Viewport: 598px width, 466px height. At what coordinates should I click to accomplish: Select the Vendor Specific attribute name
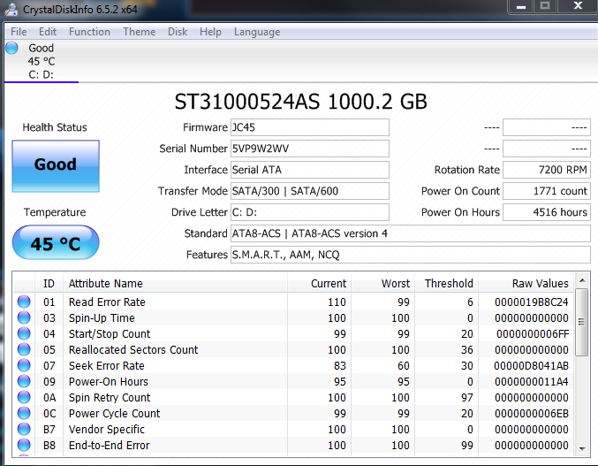[106, 430]
